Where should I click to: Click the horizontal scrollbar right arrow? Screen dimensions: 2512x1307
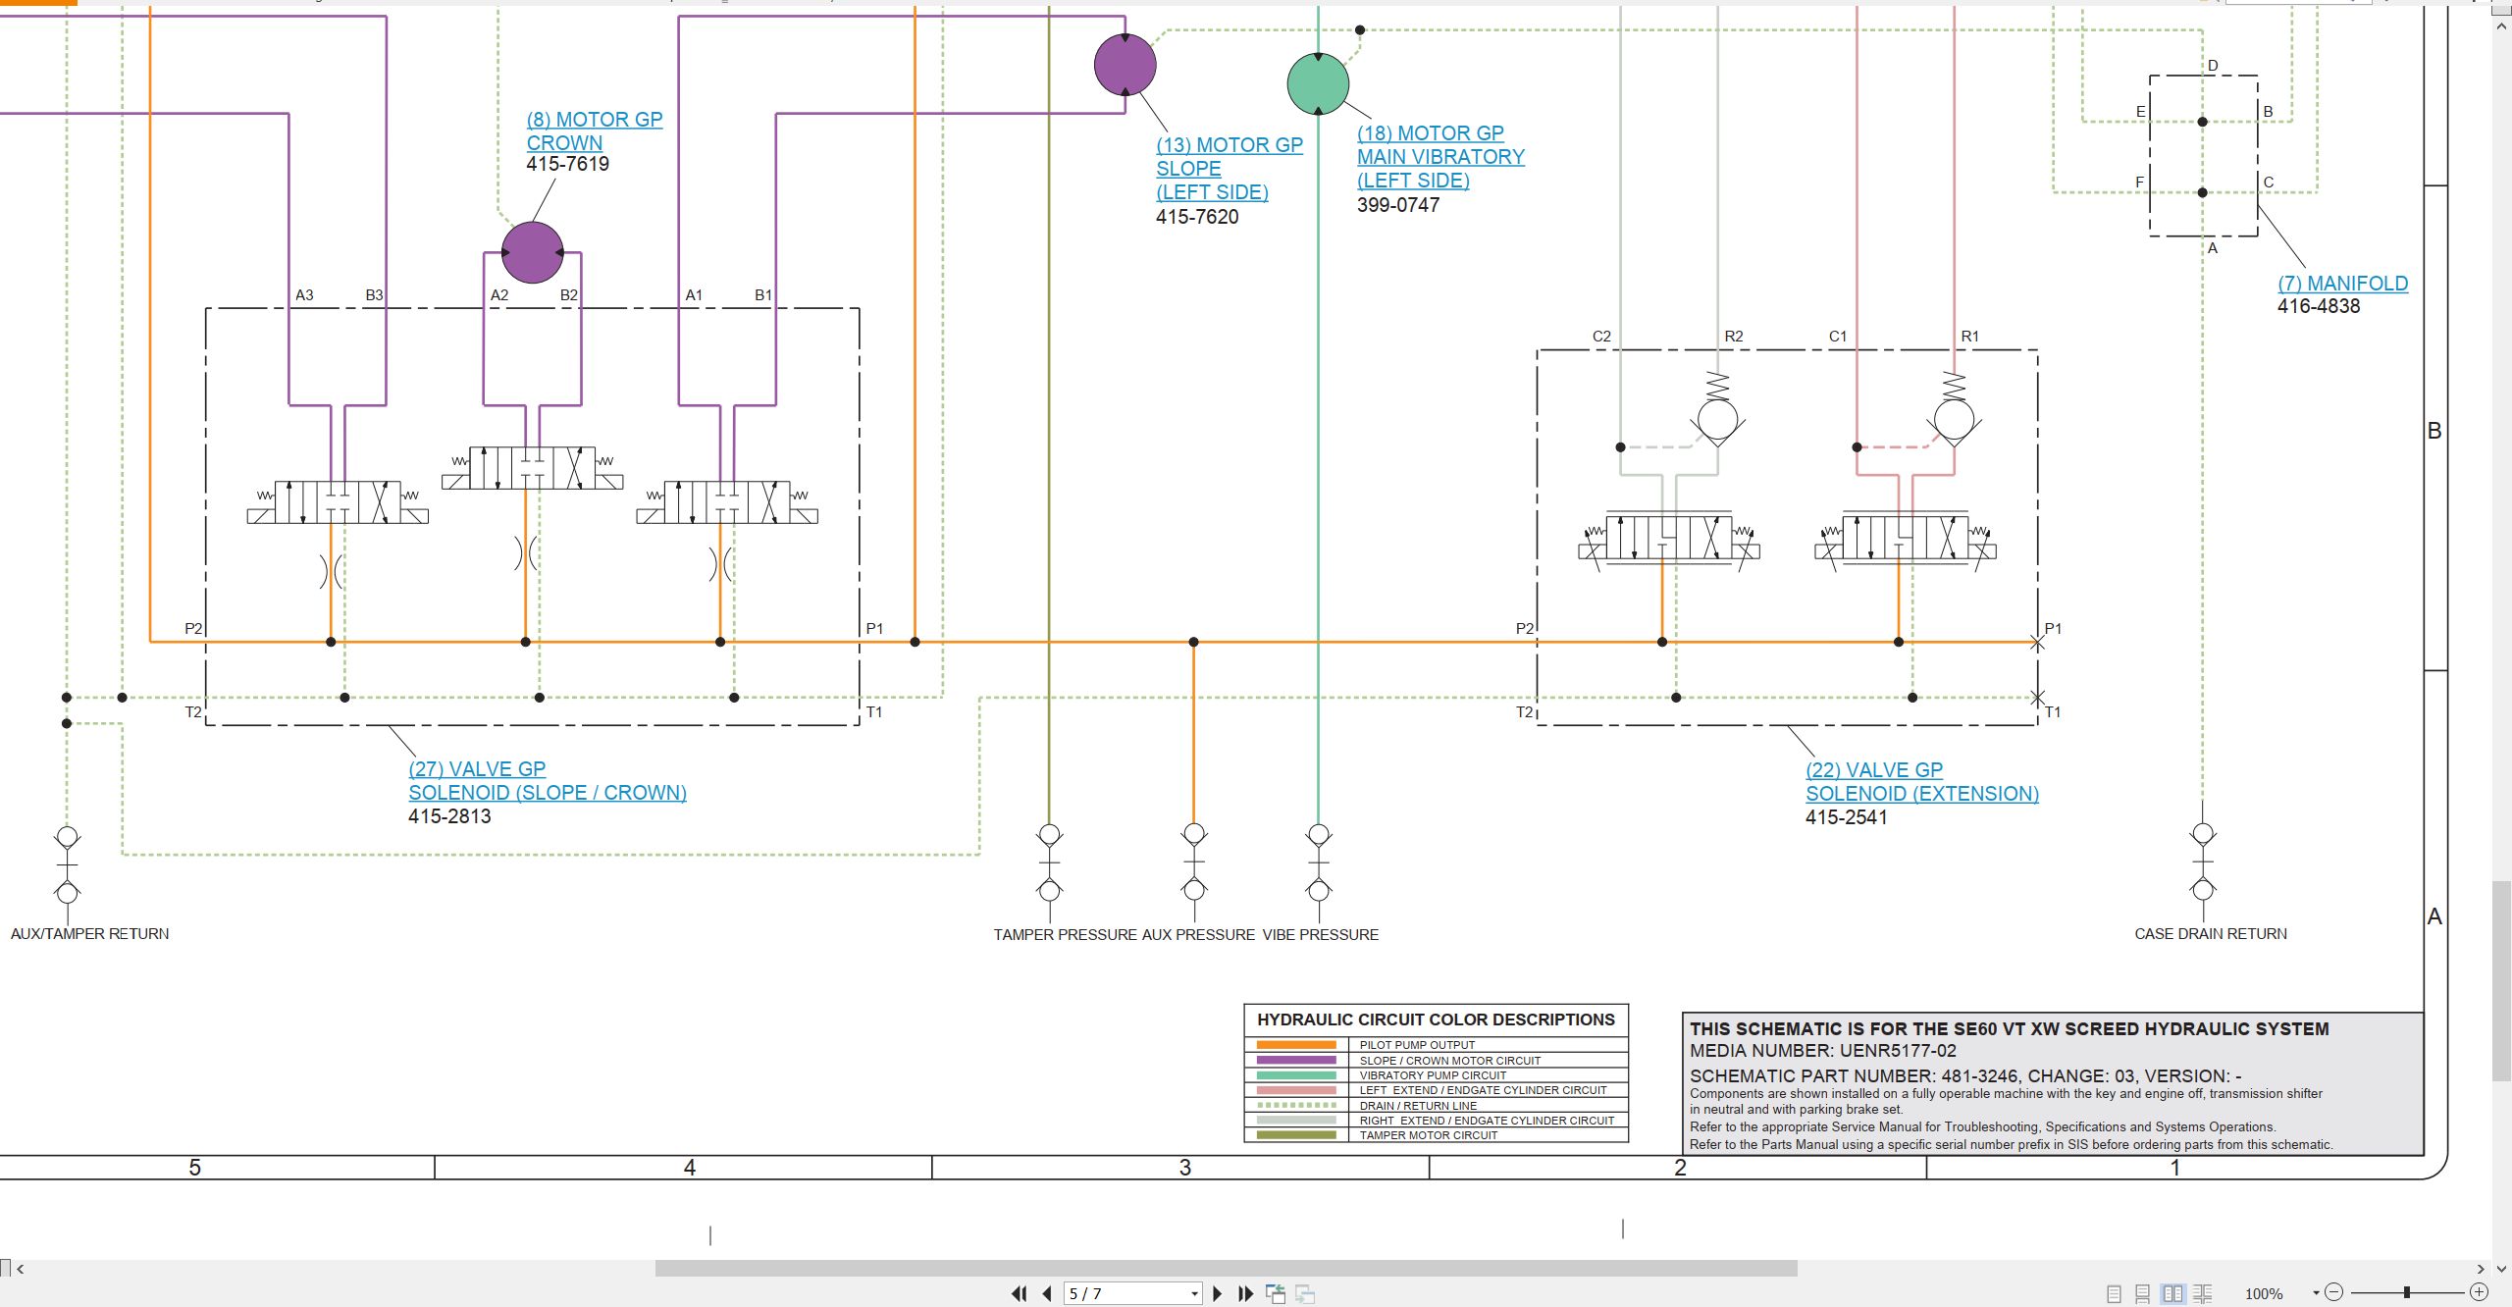2481,1269
